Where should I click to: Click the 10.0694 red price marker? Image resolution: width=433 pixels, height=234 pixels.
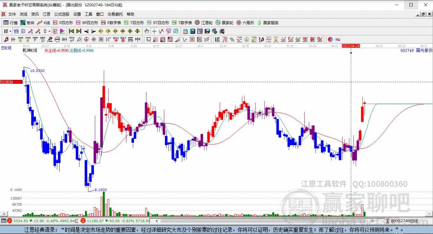click(11, 82)
